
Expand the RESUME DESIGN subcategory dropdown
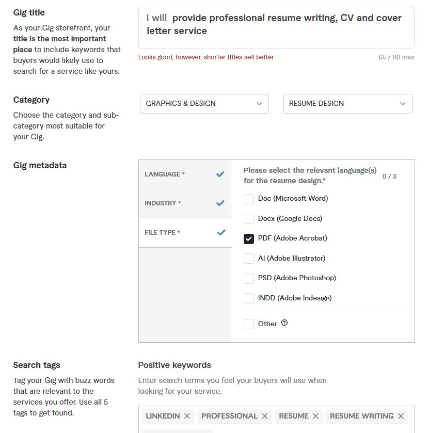click(348, 104)
